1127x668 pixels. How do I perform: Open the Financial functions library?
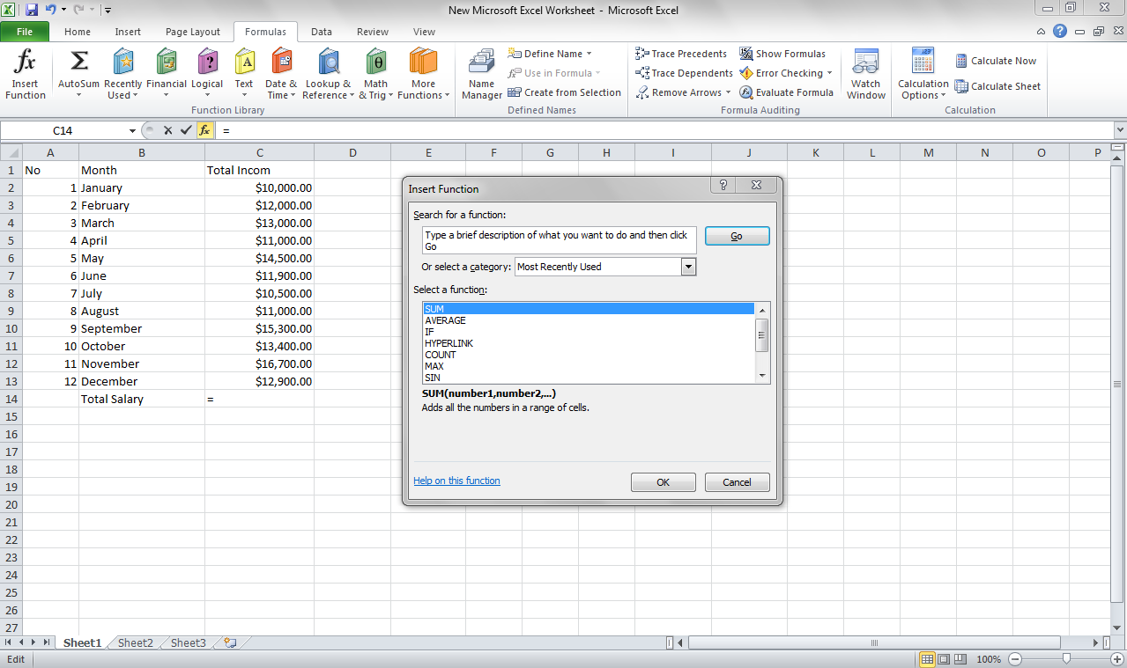166,70
